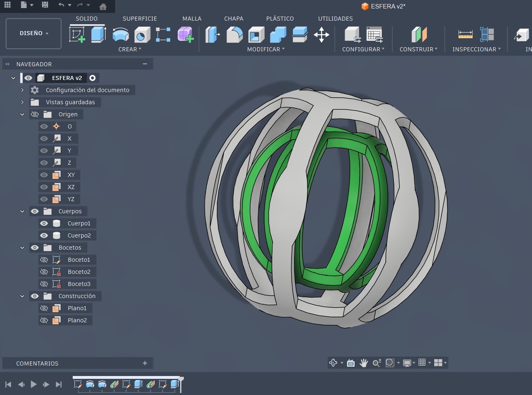Image resolution: width=532 pixels, height=395 pixels.
Task: Show the Boceto1 sketch
Action: click(x=44, y=260)
